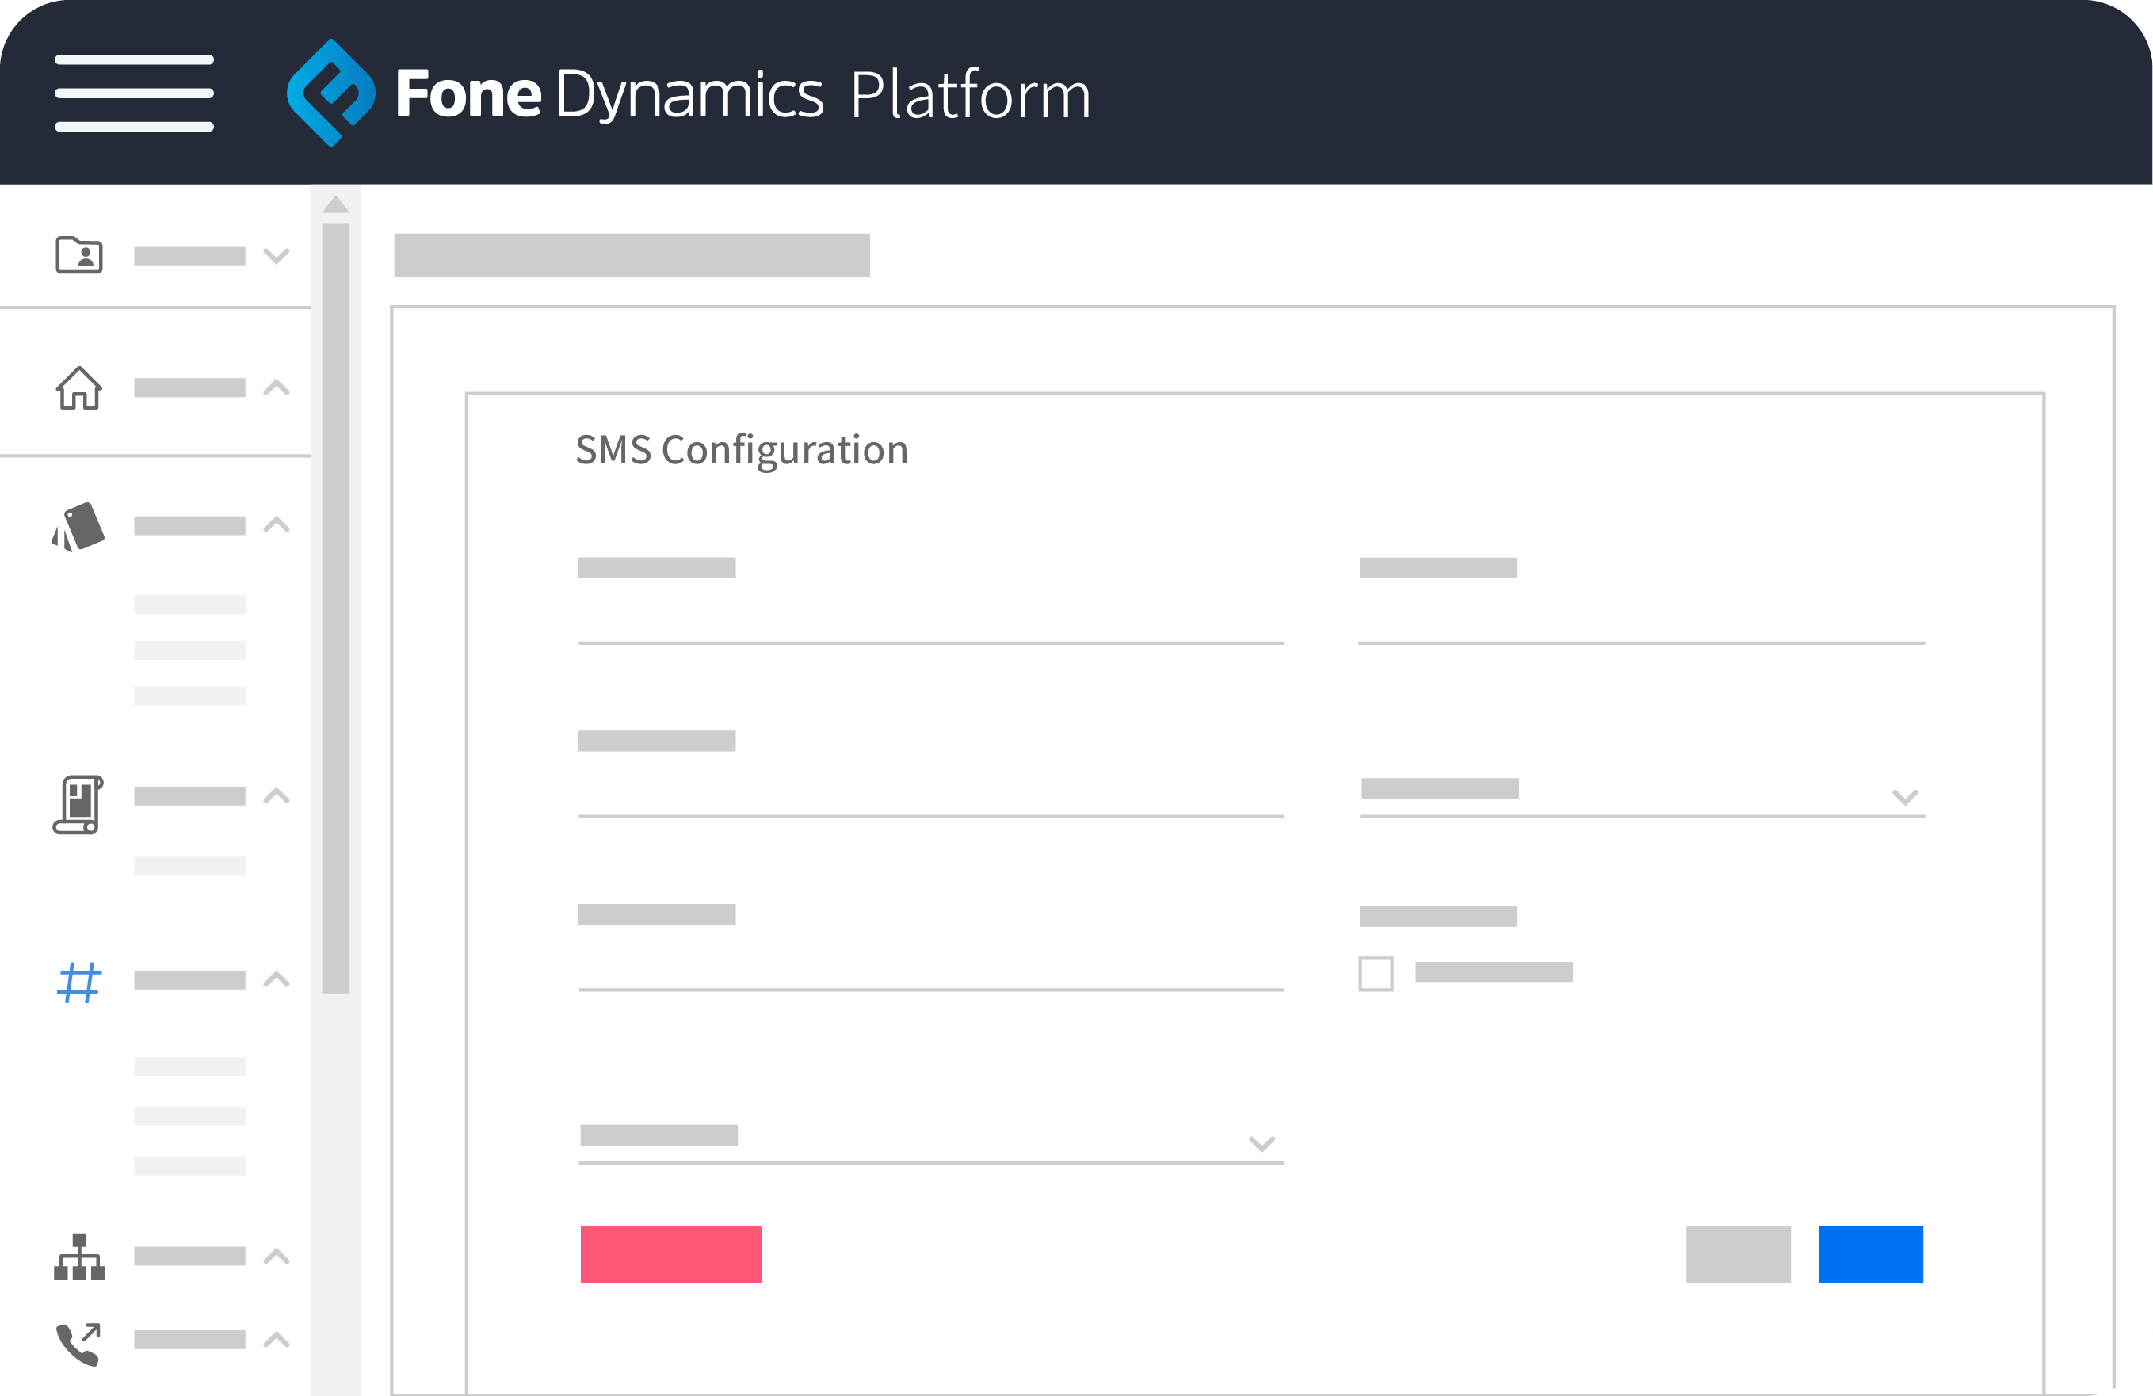
Task: Collapse the home section chevron
Action: pos(276,388)
